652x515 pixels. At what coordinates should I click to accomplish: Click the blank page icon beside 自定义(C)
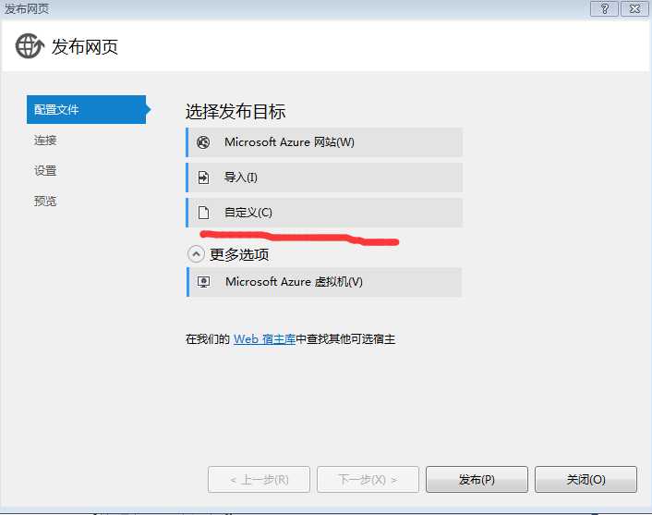[x=203, y=213]
